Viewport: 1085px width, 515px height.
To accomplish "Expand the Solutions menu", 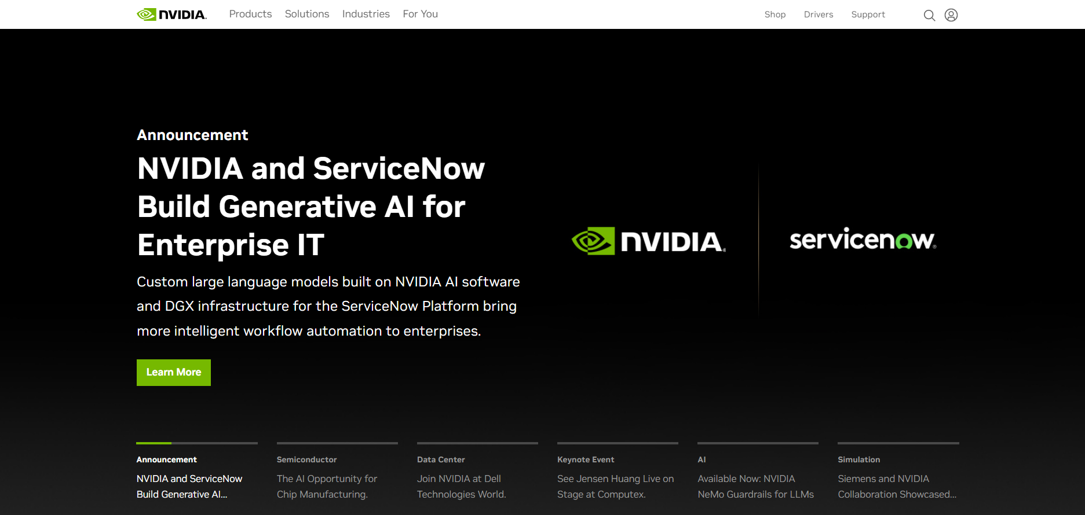I will pyautogui.click(x=307, y=14).
